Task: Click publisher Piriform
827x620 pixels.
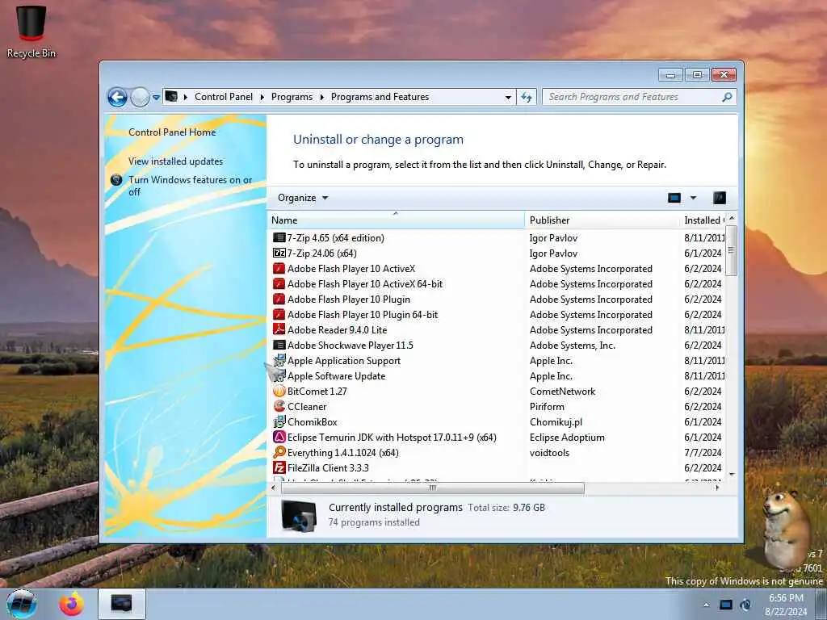Action: click(x=547, y=407)
